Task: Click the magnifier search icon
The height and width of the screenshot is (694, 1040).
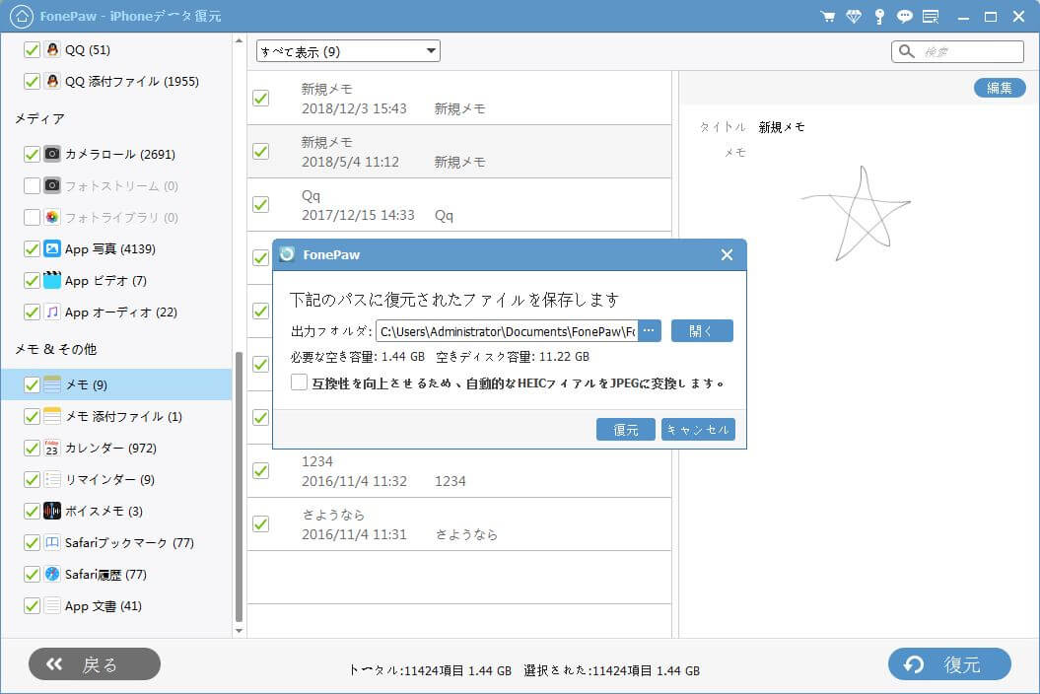Action: [906, 51]
